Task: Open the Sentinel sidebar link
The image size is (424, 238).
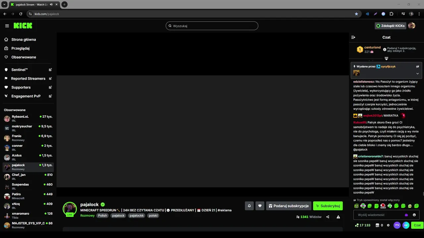Action: tap(28, 70)
